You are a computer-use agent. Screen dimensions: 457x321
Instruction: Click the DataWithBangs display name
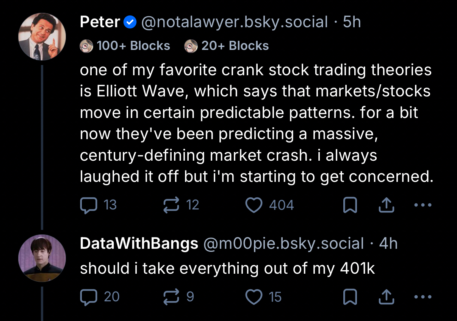coord(139,244)
